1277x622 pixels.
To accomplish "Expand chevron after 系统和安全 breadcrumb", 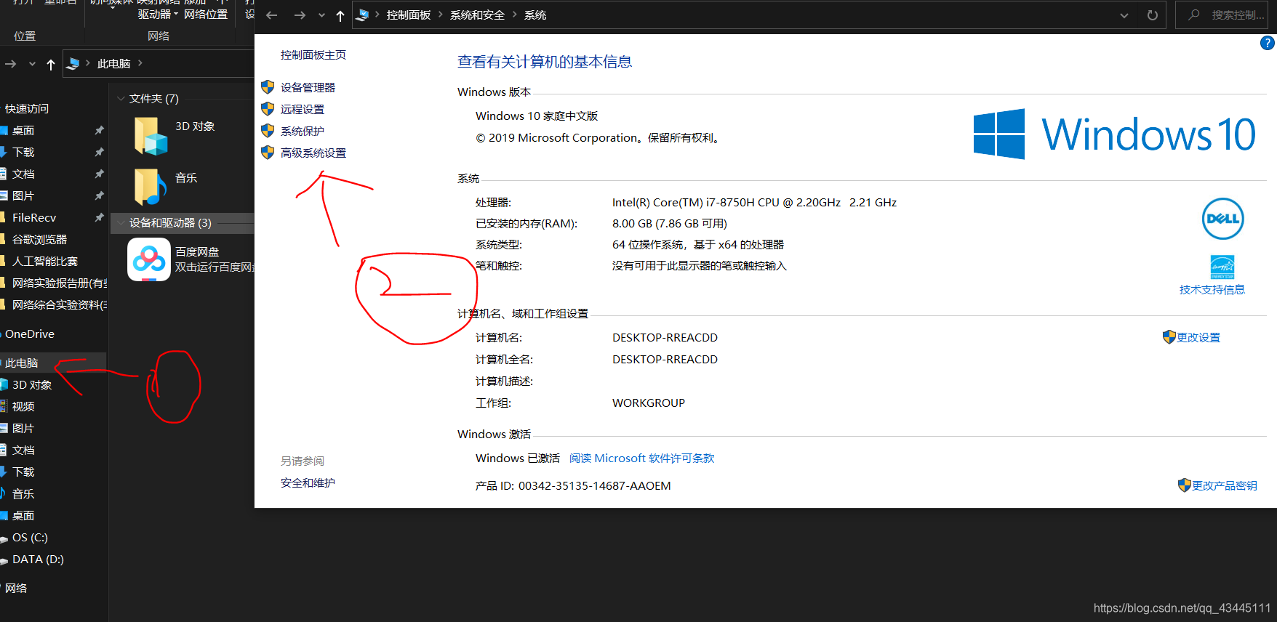I will (x=514, y=15).
